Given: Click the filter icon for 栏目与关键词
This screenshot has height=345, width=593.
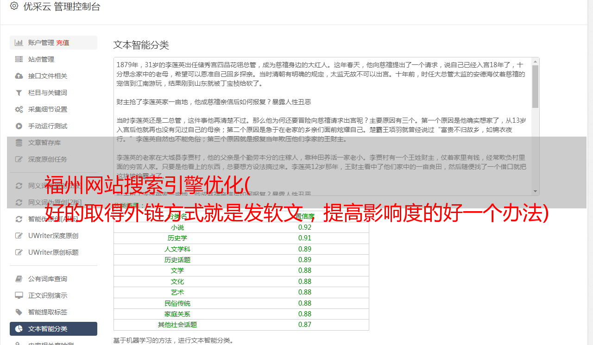Looking at the screenshot, I should pos(19,93).
